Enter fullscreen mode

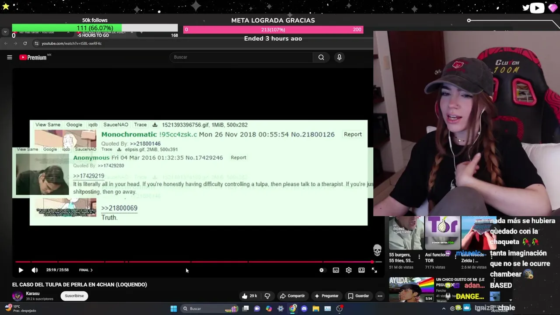(x=374, y=270)
